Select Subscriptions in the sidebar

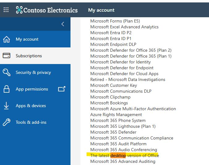(x=29, y=56)
